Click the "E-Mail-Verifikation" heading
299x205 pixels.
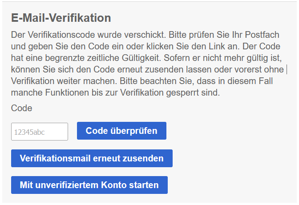61,18
